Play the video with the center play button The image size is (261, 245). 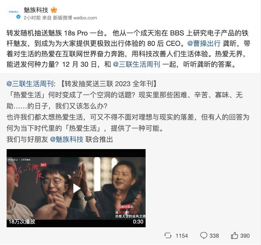coord(76,188)
